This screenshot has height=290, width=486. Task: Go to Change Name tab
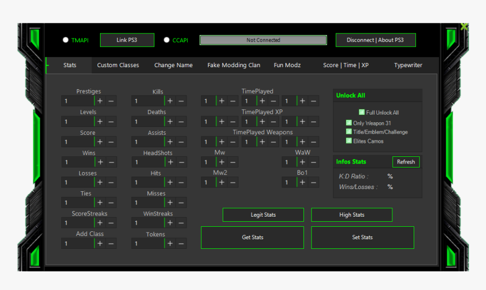coord(173,65)
